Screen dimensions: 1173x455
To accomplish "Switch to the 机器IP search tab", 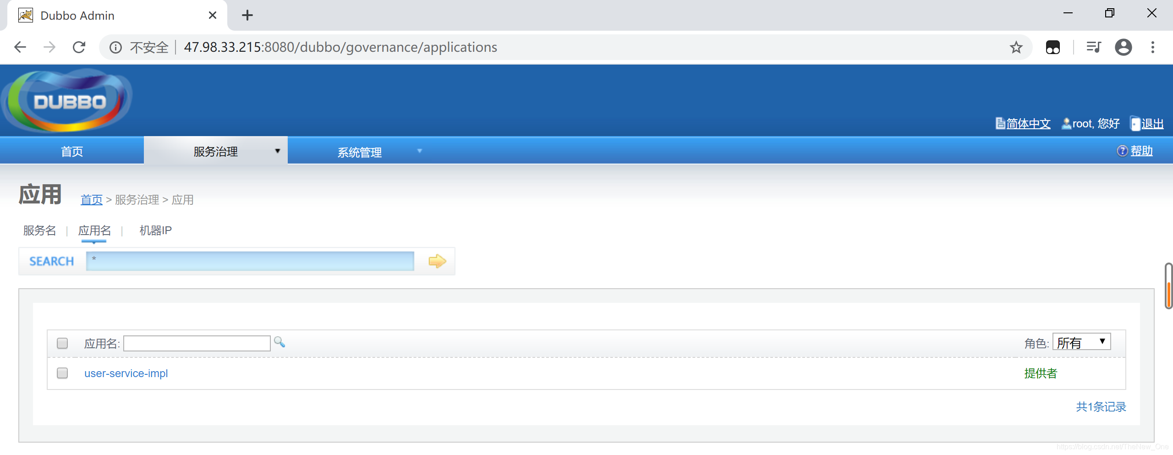I will click(156, 230).
